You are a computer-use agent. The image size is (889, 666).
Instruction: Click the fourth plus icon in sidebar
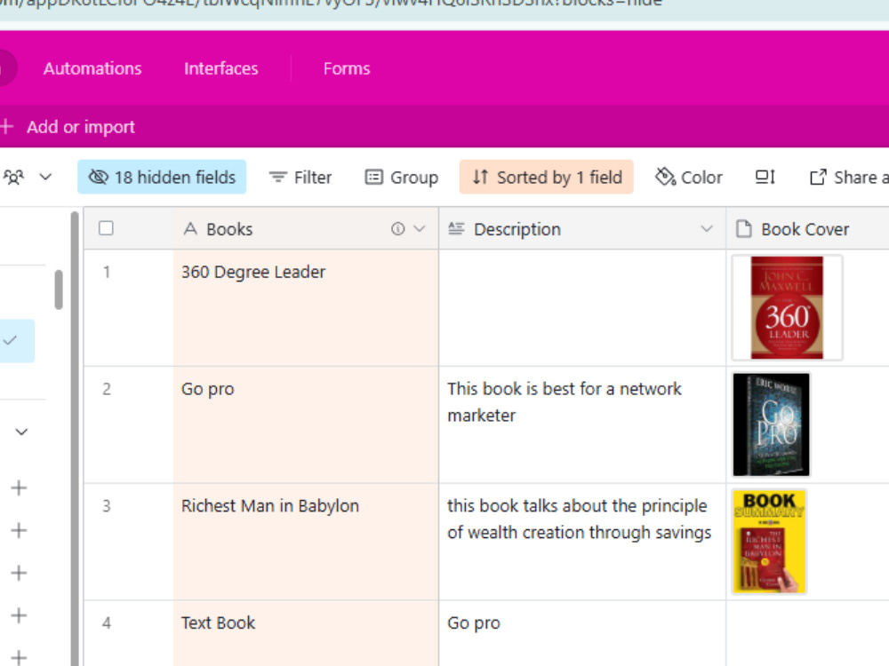(19, 615)
